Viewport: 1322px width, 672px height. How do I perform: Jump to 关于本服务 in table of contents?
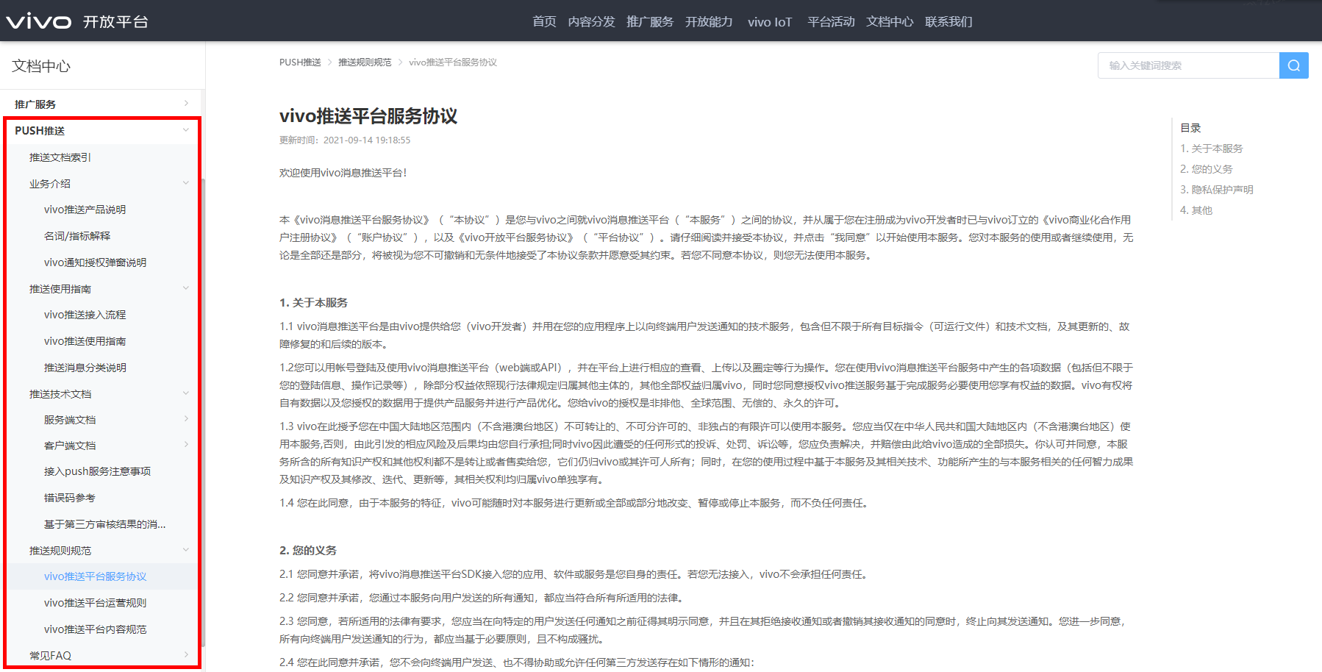(x=1212, y=149)
